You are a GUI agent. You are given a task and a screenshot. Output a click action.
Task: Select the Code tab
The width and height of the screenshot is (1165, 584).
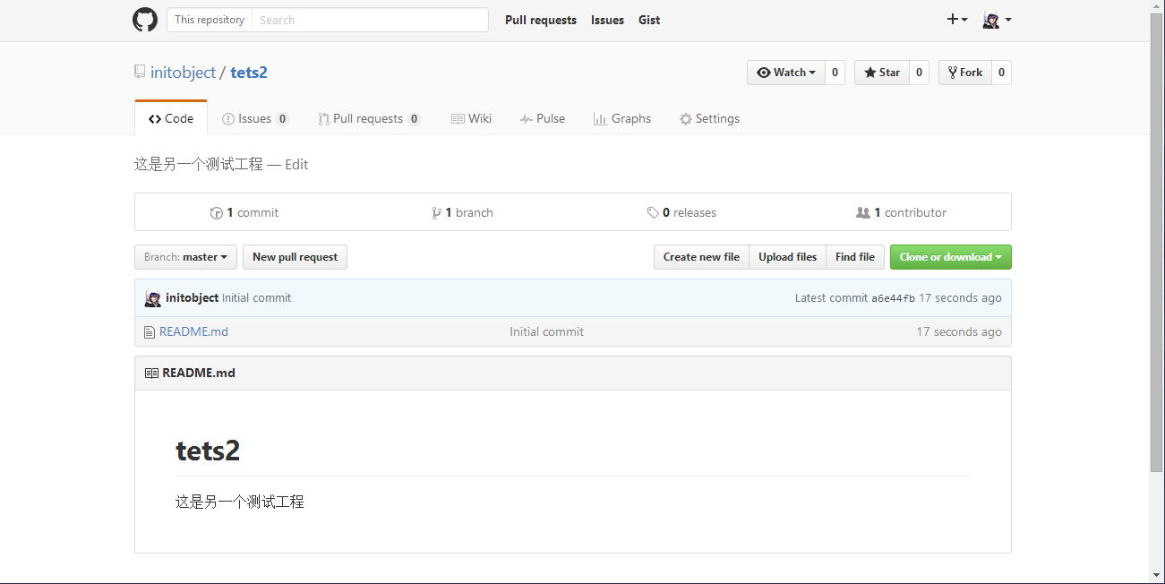coord(171,118)
